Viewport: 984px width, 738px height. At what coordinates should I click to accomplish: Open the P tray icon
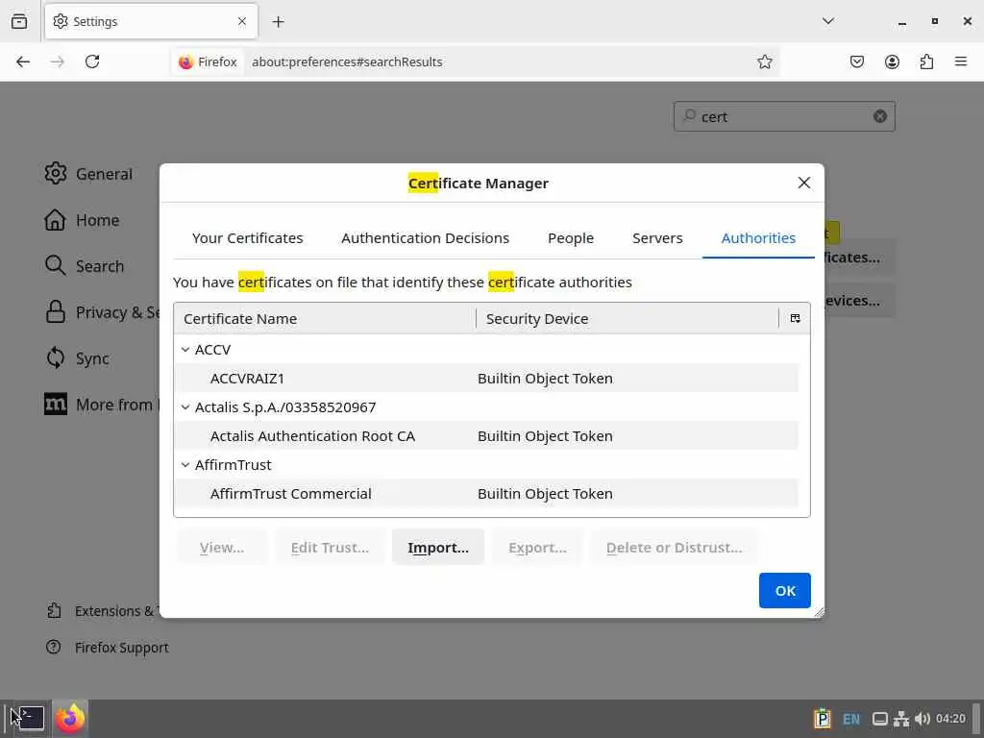point(823,719)
